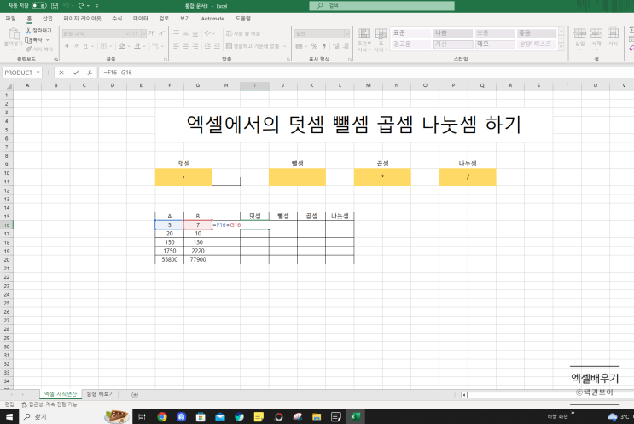This screenshot has height=424, width=634.
Task: Save the workbook with the floppy disk icon
Action: [x=55, y=6]
